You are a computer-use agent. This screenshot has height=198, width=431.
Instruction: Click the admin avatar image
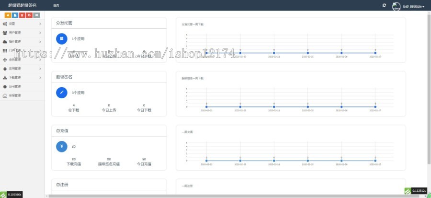[x=396, y=6]
